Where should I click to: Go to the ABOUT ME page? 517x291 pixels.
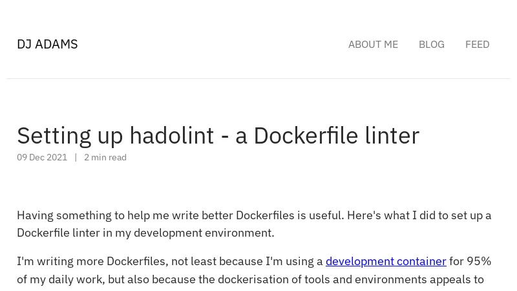373,45
